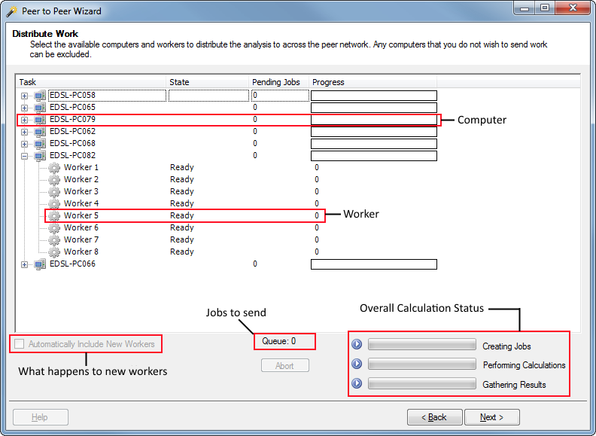Click the Worker 3 gear icon

click(x=54, y=192)
